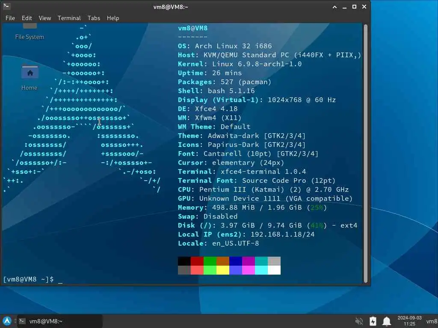The width and height of the screenshot is (438, 328).
Task: Click the purple color block
Action: coord(249,261)
